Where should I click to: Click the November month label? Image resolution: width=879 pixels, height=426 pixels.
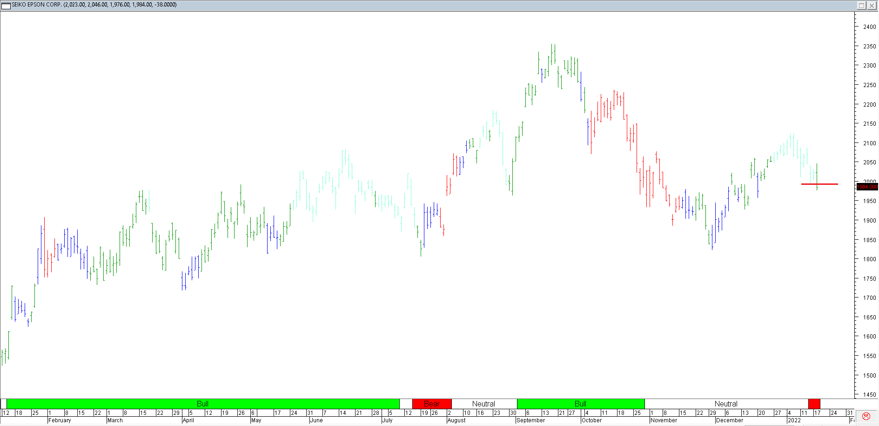(x=664, y=420)
